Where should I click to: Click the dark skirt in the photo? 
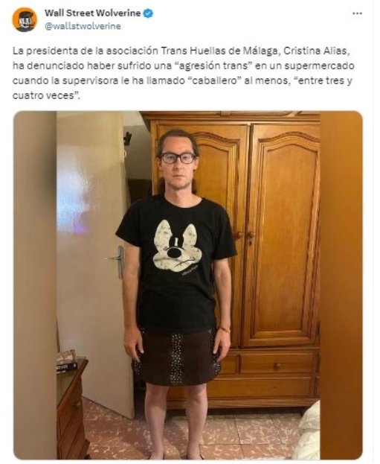tap(177, 357)
